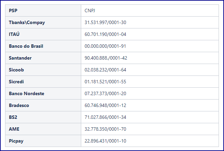Select the Picpay row label

point(16,141)
